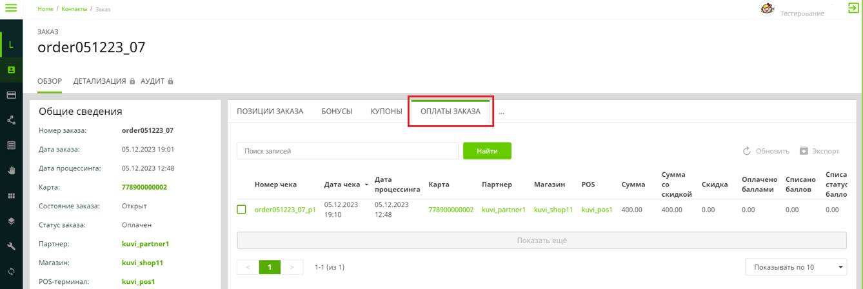The width and height of the screenshot is (863, 289).
Task: Open the wrench settings icon
Action: coord(11,246)
